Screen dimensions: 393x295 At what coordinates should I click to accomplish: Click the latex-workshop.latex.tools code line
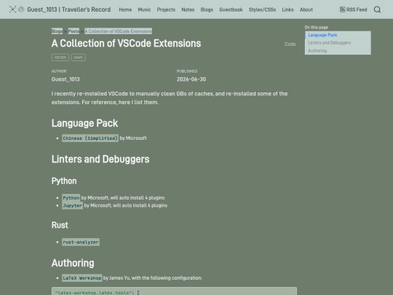(x=98, y=293)
